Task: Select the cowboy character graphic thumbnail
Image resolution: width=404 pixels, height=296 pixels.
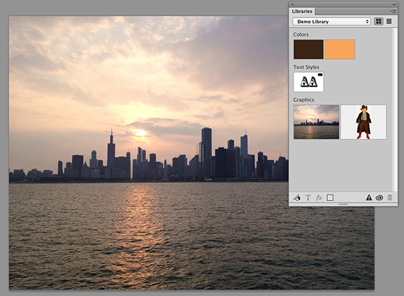Action: [x=364, y=122]
